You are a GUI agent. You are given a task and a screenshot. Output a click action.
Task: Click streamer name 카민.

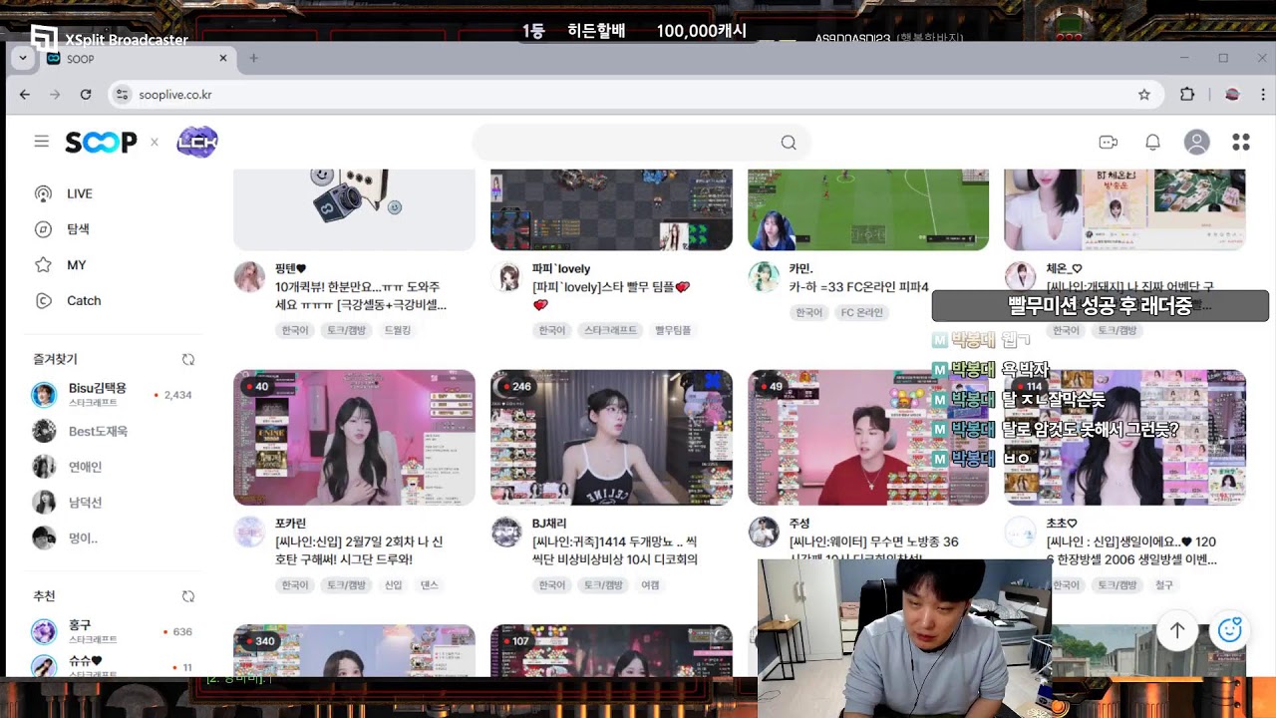coord(800,269)
